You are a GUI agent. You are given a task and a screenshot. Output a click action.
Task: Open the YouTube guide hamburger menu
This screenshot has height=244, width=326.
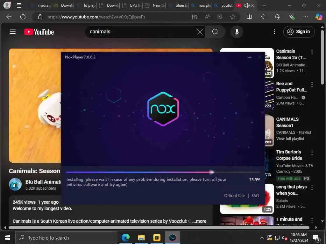coord(13,32)
